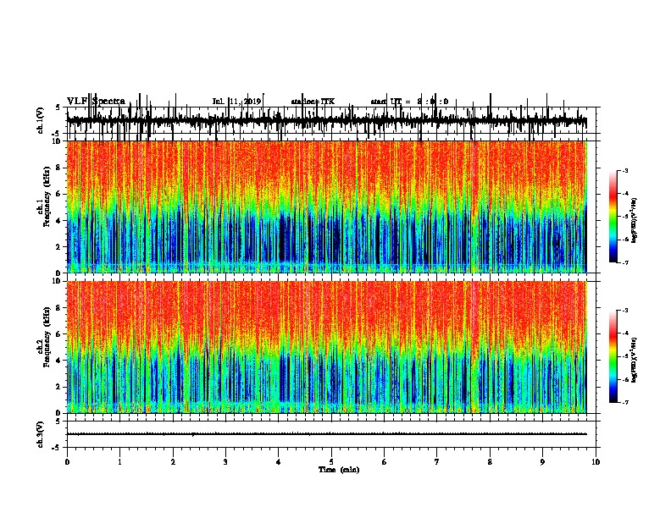Click the "VLF Spectra" plot title
Image resolution: width=671 pixels, height=518 pixels.
click(x=96, y=102)
